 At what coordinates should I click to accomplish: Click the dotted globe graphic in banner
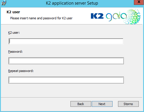tap(133, 16)
